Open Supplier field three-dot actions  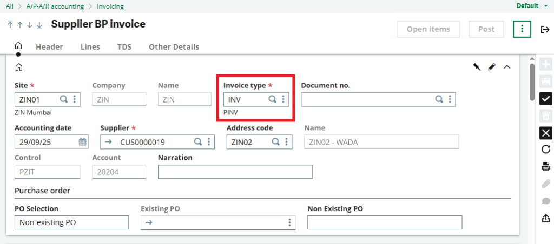coord(209,142)
